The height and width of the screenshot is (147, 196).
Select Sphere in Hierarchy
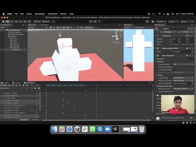tap(16, 50)
